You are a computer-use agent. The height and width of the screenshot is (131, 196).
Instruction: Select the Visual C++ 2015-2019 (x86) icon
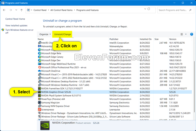(x=39, y=75)
